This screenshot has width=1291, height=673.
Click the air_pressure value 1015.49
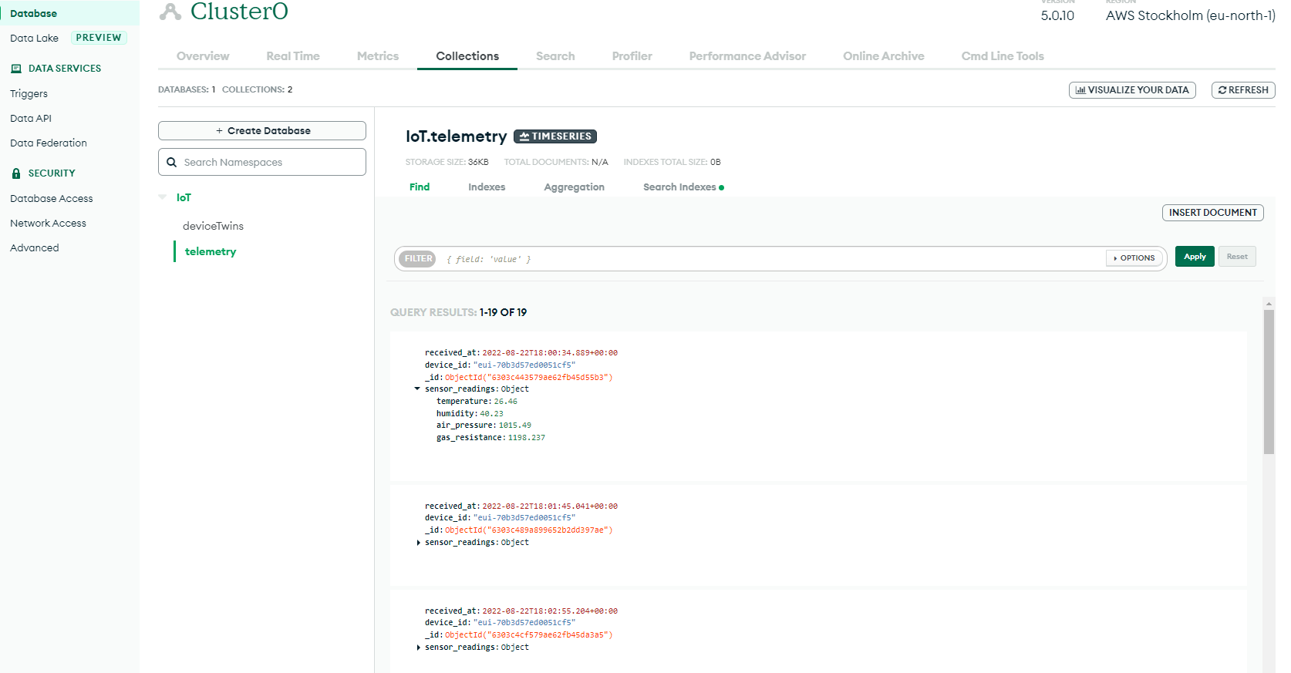[x=515, y=426]
